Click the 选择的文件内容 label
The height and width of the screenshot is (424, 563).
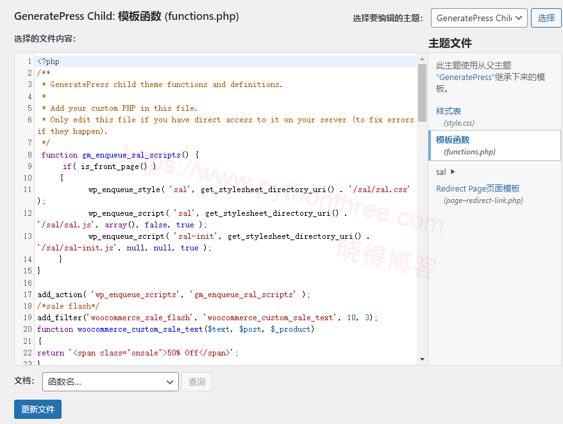click(x=45, y=38)
